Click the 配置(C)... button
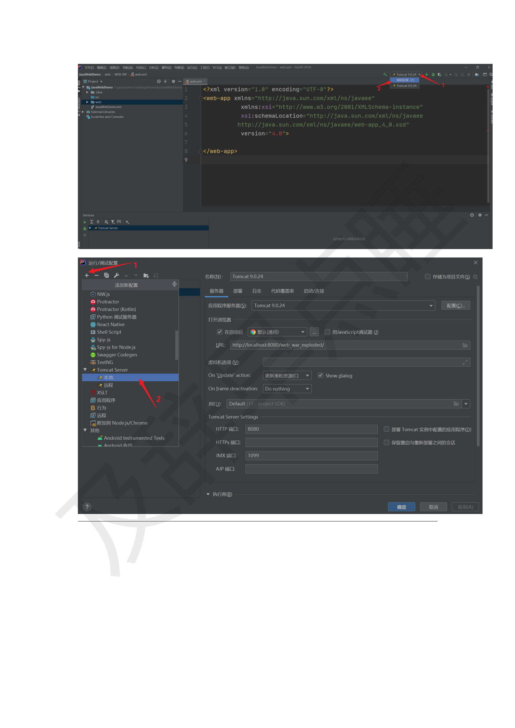The image size is (515, 728). (x=456, y=305)
